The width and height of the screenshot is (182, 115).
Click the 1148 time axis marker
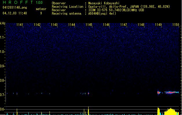141,25
